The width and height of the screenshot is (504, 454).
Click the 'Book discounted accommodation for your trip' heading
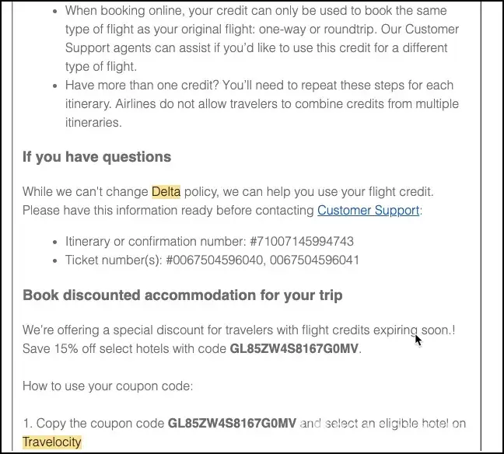tap(182, 295)
